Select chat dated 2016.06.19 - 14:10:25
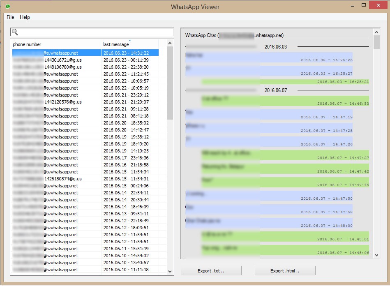Screen dimensions: 390x286 pyautogui.click(x=85, y=151)
